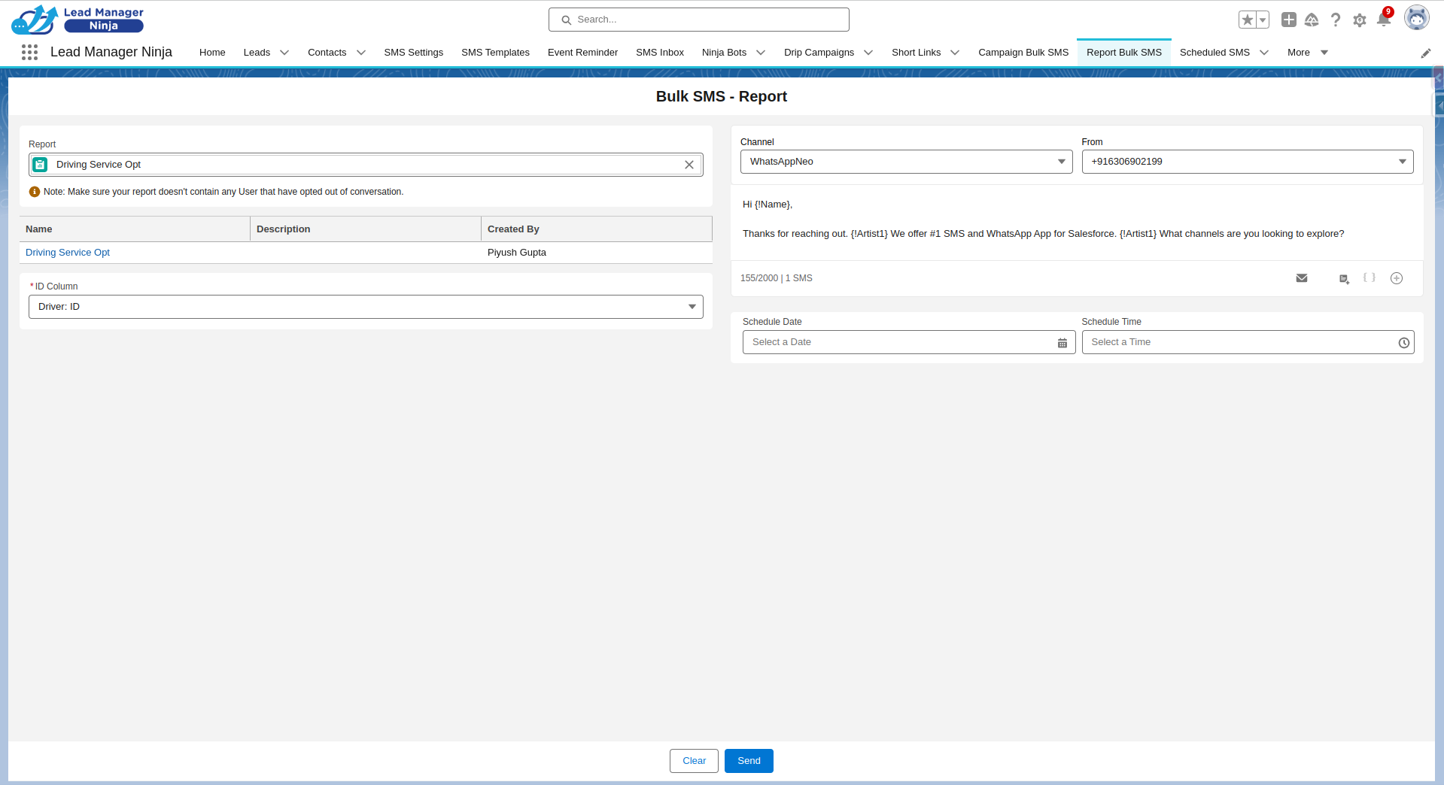The width and height of the screenshot is (1444, 785).
Task: Open the favorites list dropdown arrow
Action: click(1263, 20)
